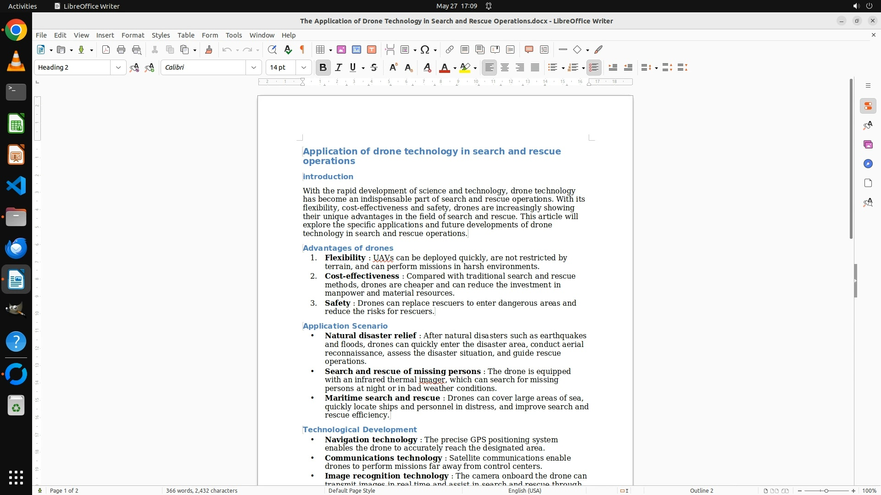881x495 pixels.
Task: Open the Tools menu
Action: (234, 35)
